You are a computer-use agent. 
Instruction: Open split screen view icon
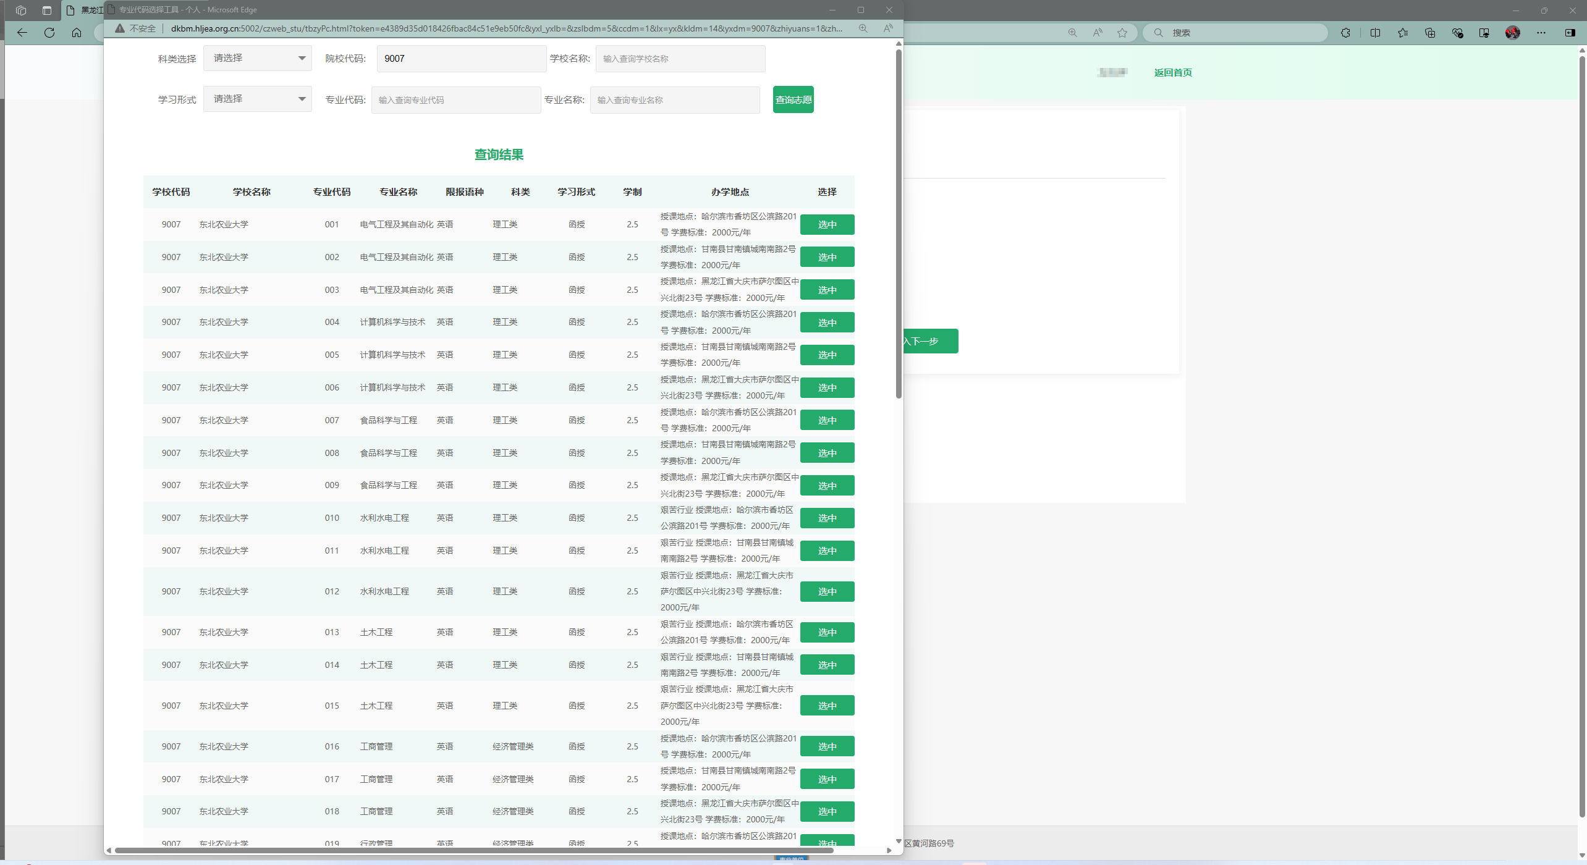click(x=1375, y=33)
